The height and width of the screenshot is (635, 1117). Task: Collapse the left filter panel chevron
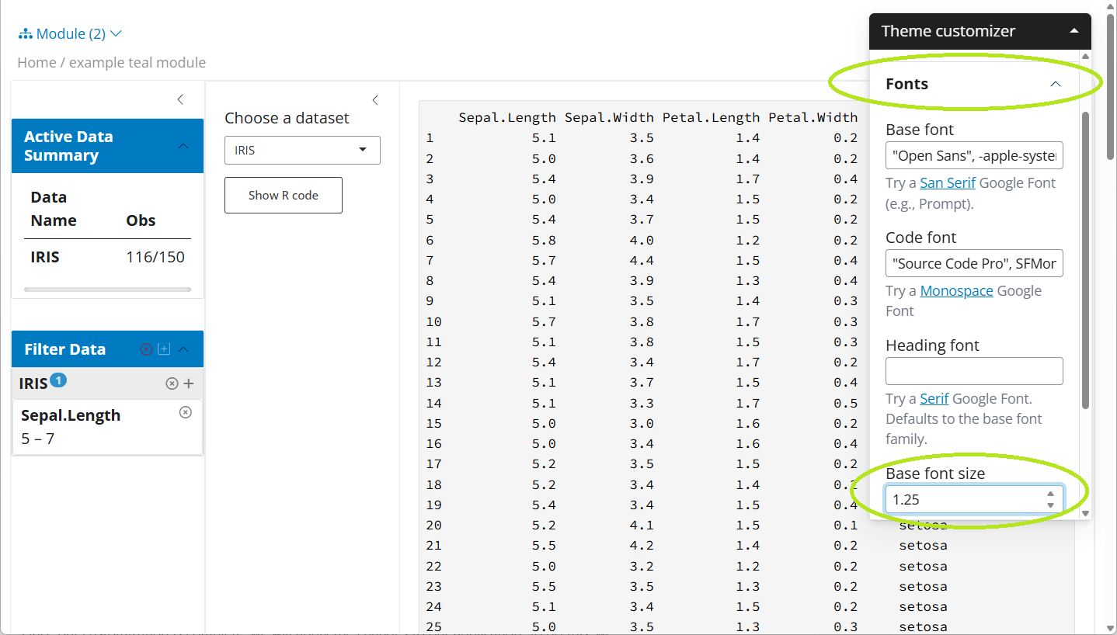coord(180,99)
